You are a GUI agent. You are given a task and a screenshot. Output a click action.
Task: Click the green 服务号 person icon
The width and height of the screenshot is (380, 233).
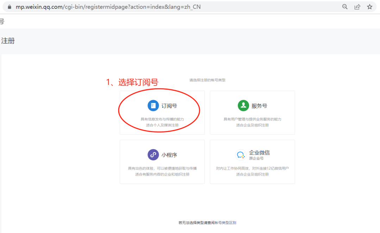pyautogui.click(x=243, y=105)
